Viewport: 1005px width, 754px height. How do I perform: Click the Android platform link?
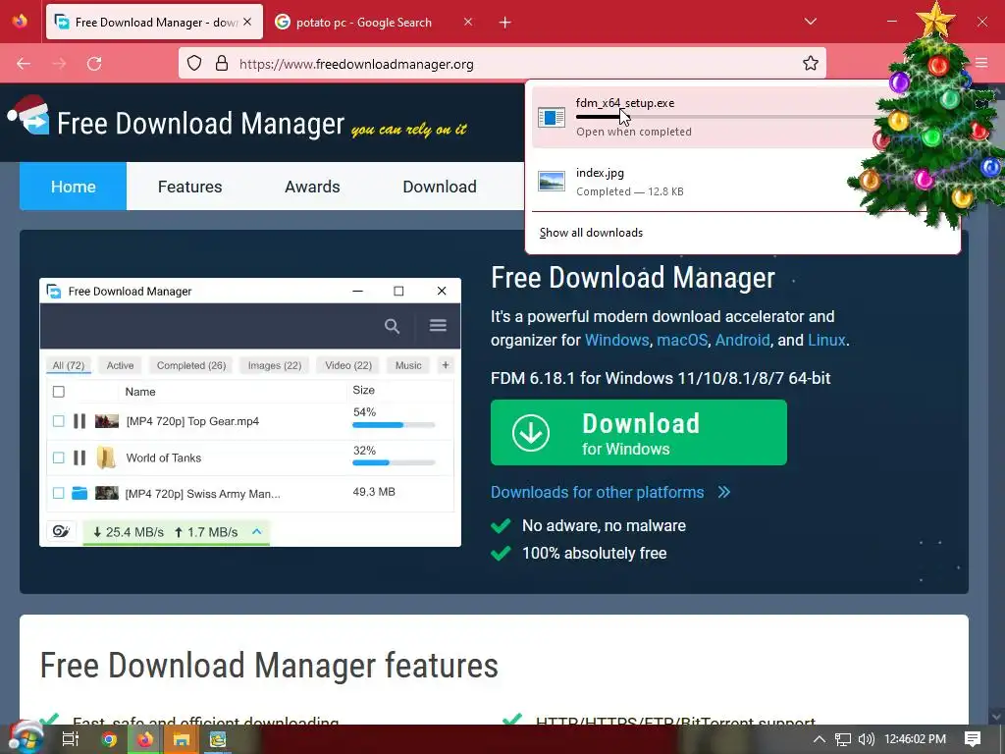click(742, 340)
